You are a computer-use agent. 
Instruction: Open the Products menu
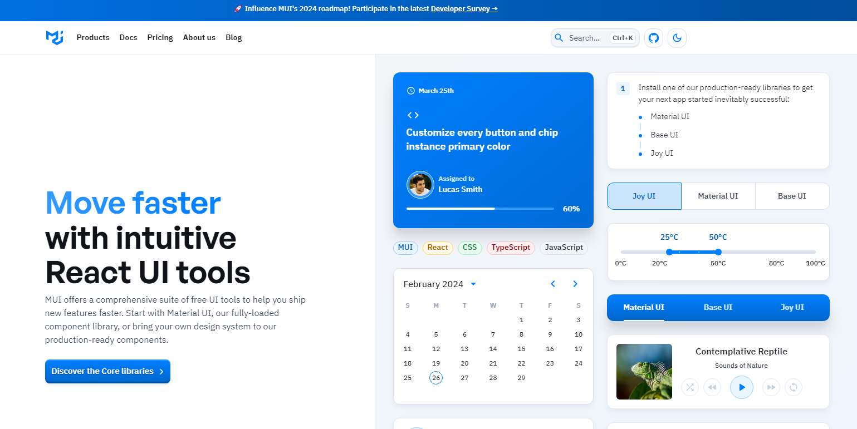click(93, 38)
